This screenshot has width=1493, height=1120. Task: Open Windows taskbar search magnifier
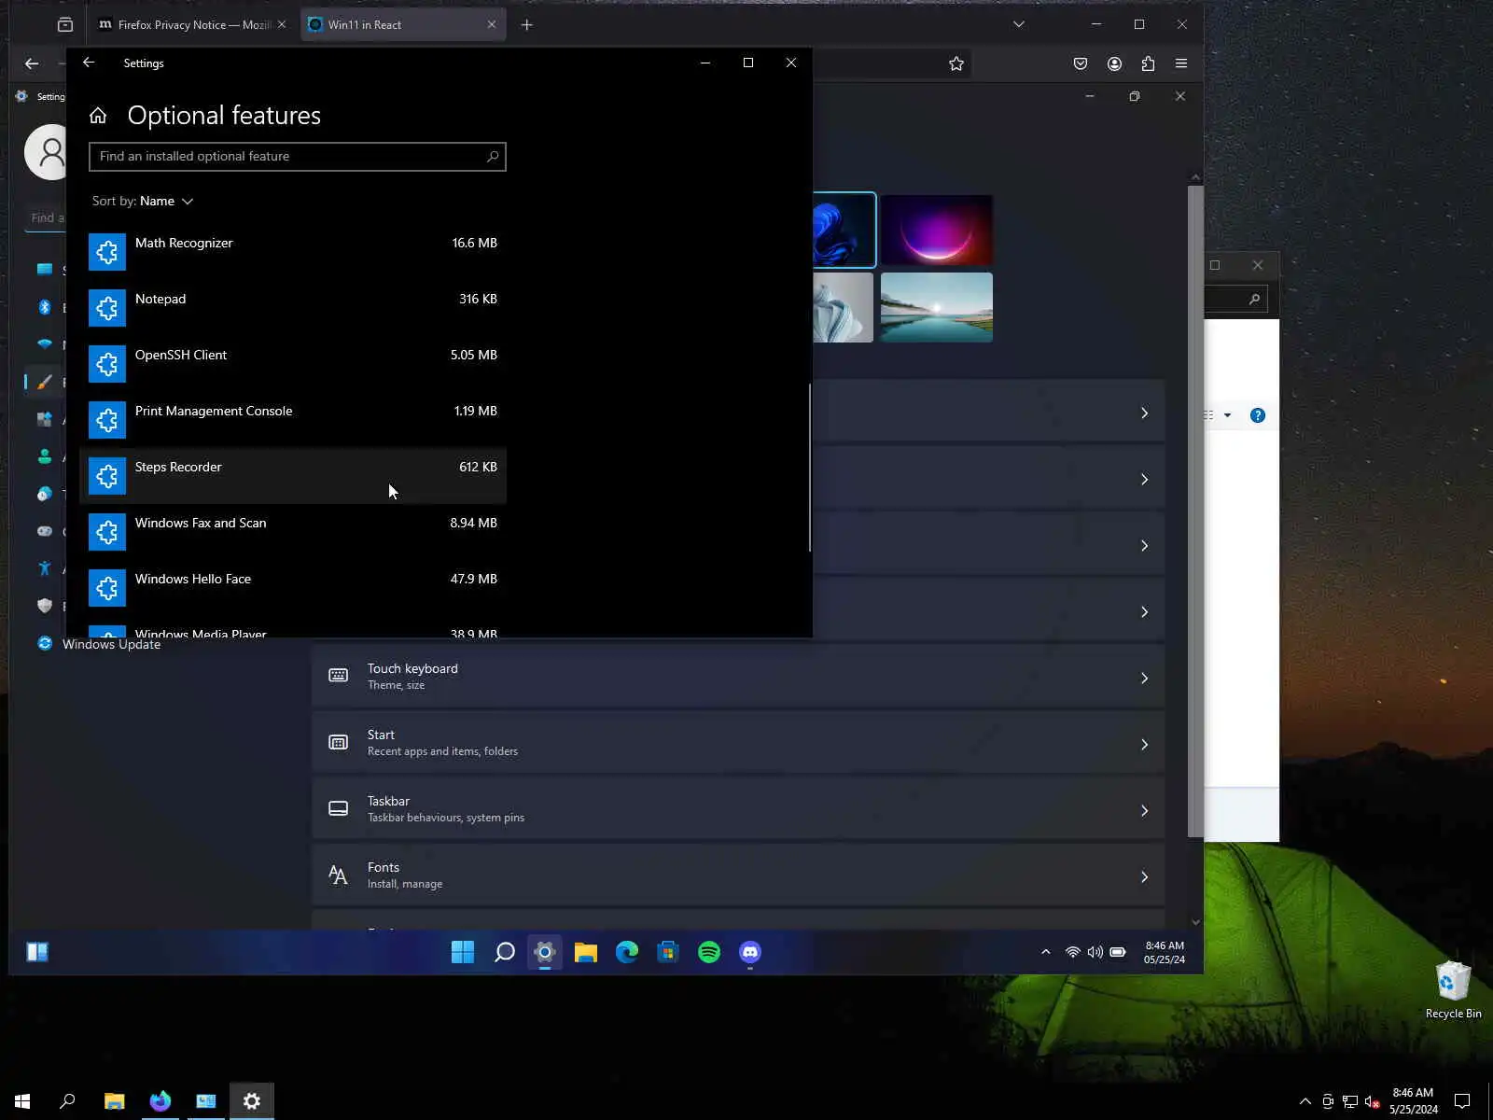tap(67, 1101)
